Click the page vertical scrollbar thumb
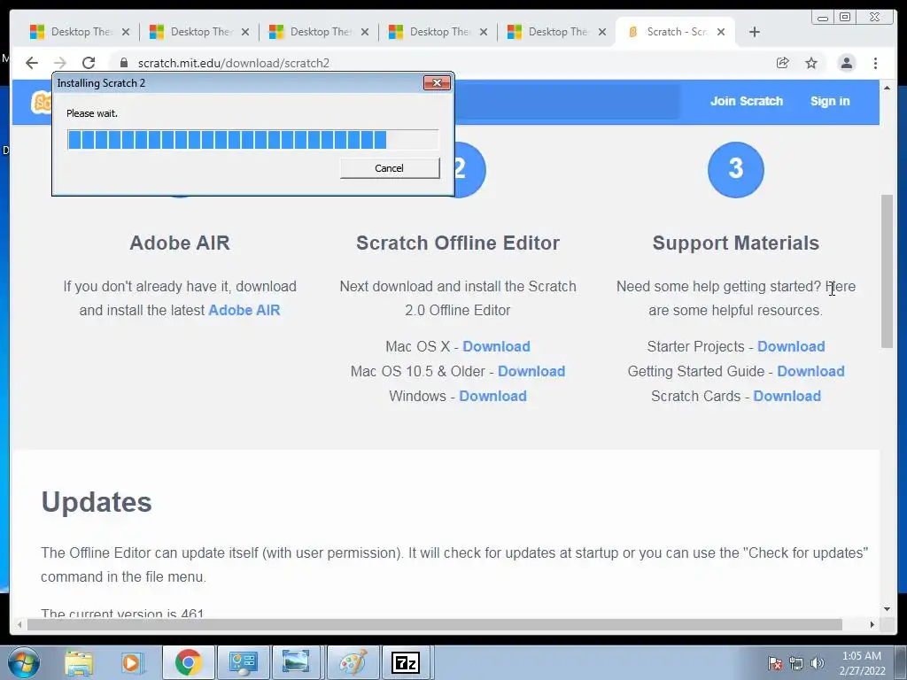 [x=887, y=271]
